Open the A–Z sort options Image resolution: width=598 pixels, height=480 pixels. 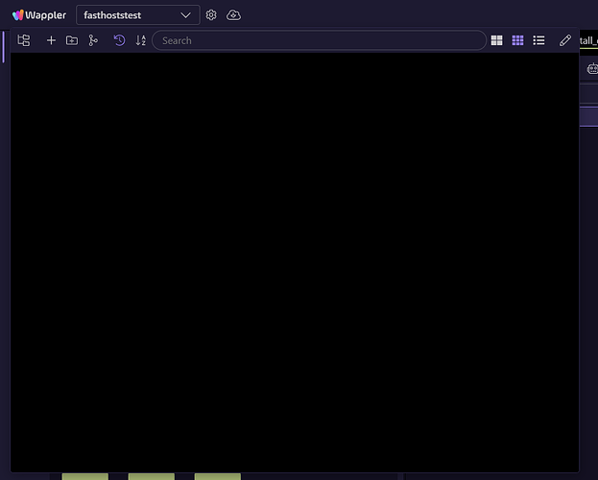click(x=141, y=40)
